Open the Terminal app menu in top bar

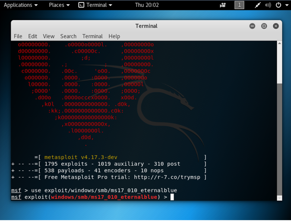[x=95, y=5]
